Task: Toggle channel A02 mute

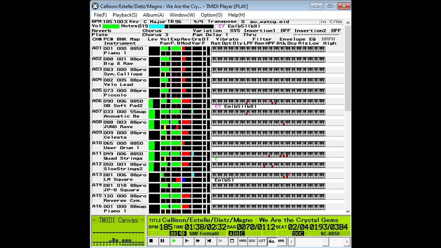Action: pos(97,59)
